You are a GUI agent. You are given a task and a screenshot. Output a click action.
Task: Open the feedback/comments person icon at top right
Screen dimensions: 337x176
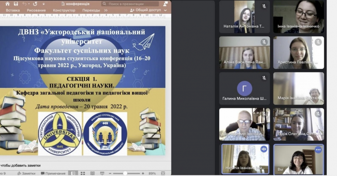[x=166, y=4]
